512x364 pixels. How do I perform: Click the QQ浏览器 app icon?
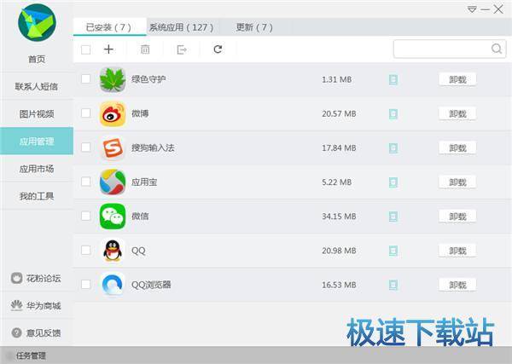(113, 285)
